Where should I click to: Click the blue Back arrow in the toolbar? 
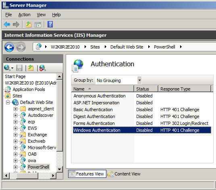[x=7, y=25]
